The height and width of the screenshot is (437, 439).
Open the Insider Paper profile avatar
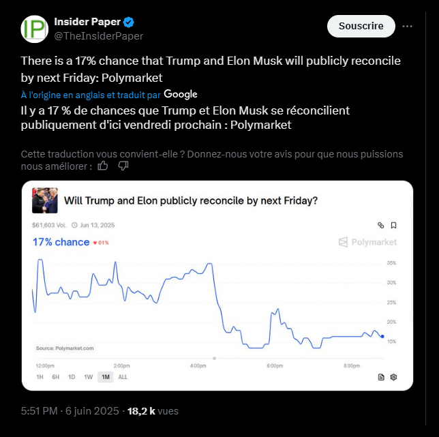[x=35, y=29]
